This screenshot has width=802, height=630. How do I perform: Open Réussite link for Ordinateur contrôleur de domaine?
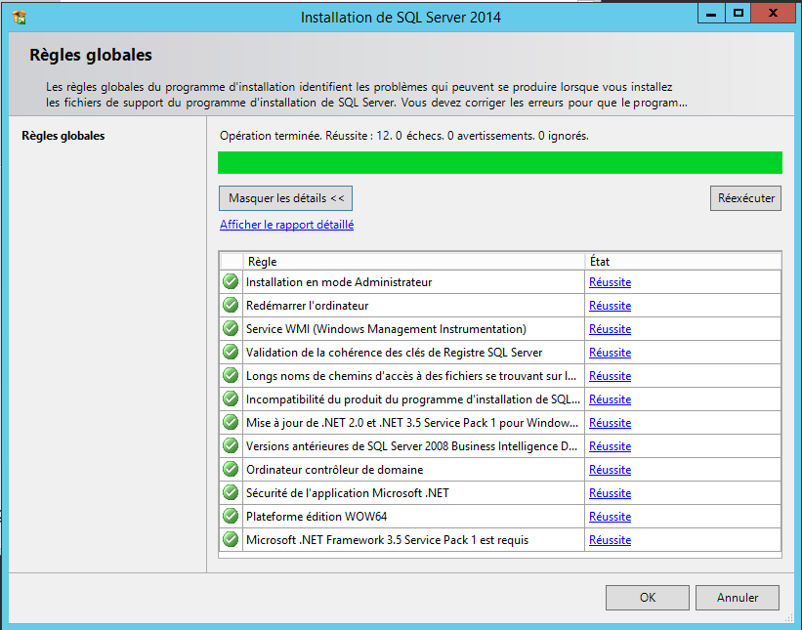coord(610,470)
